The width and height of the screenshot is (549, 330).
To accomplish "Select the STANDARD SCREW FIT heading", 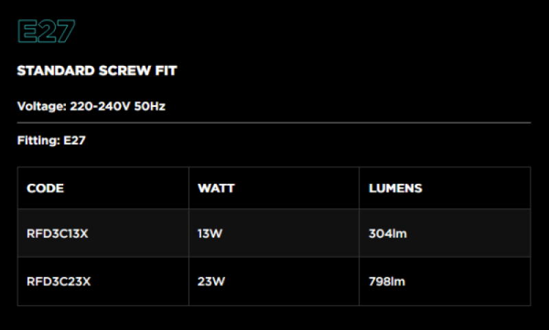I will [97, 71].
